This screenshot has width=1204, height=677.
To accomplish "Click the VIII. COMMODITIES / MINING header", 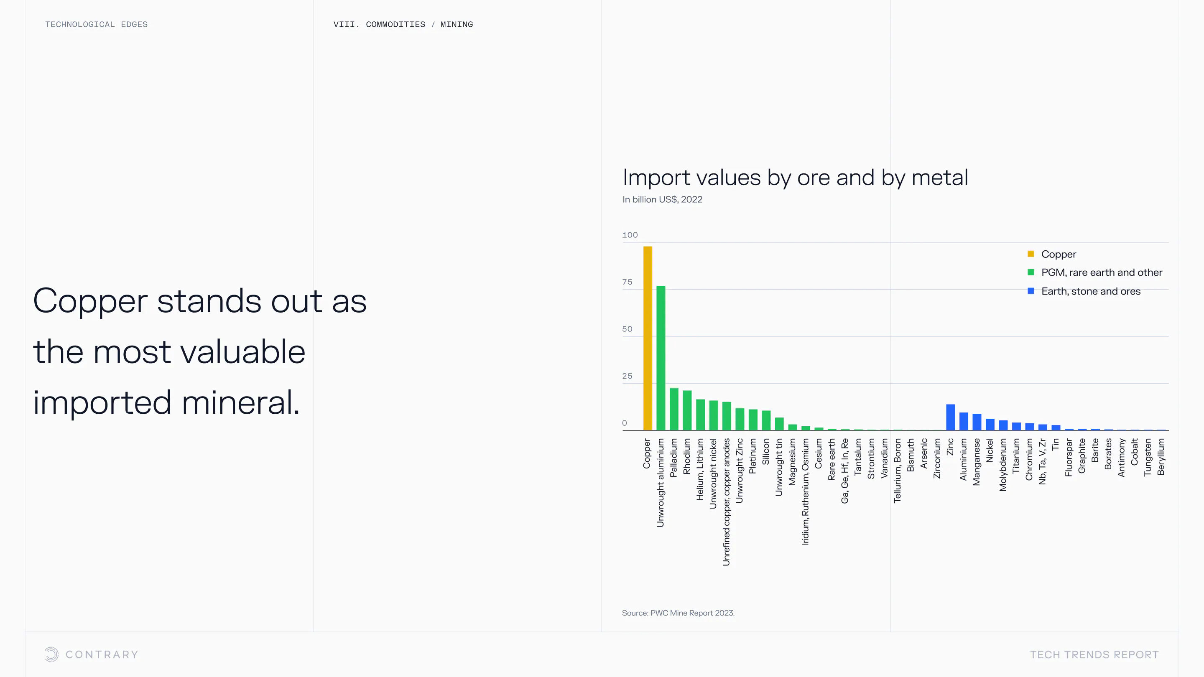I will [x=403, y=24].
